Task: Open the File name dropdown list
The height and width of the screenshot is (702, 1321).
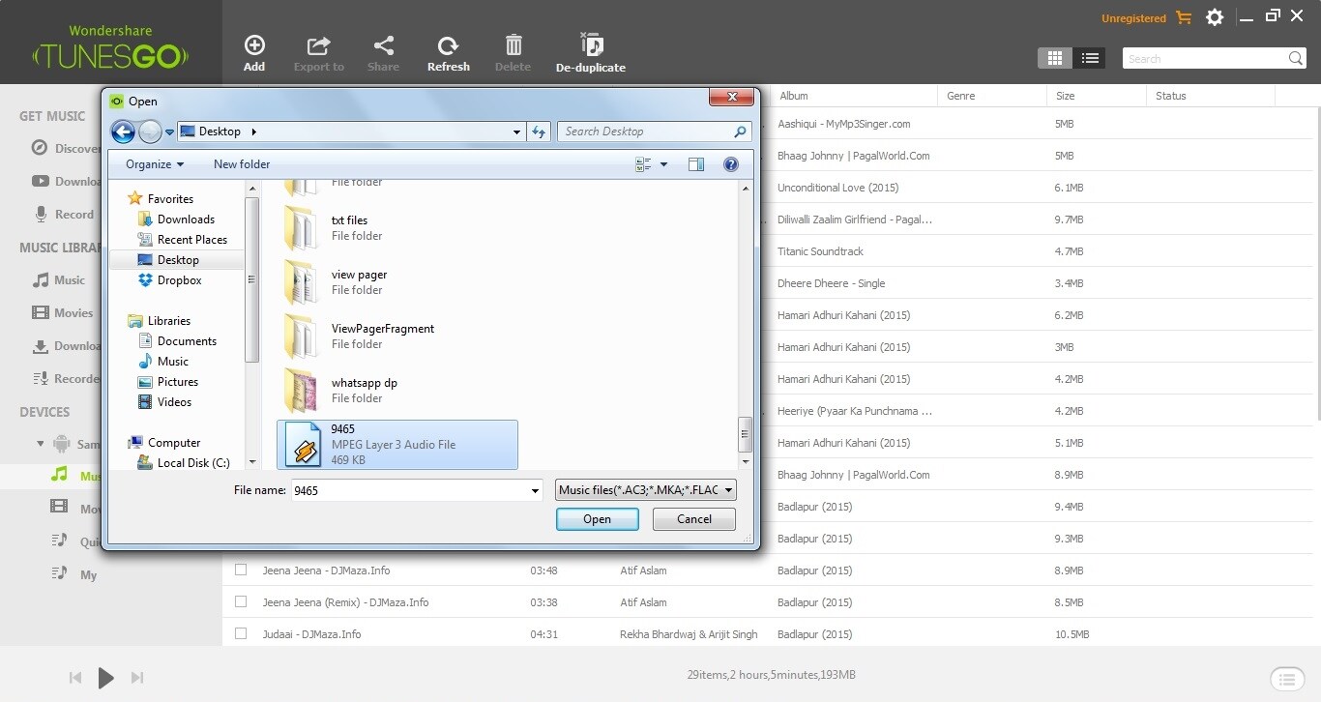Action: point(535,491)
